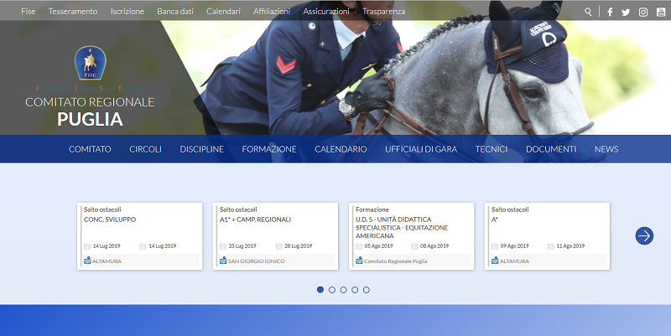Image resolution: width=671 pixels, height=336 pixels.
Task: Click calendar icon next to 11 Ago 2019
Action: pyautogui.click(x=551, y=246)
